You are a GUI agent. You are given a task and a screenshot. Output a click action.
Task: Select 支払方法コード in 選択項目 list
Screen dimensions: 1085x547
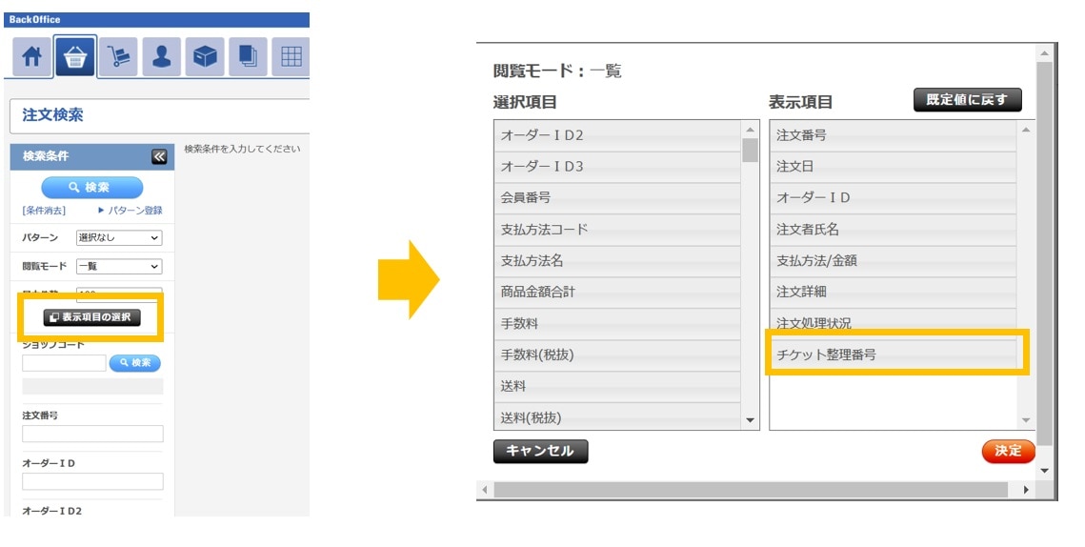pos(617,230)
